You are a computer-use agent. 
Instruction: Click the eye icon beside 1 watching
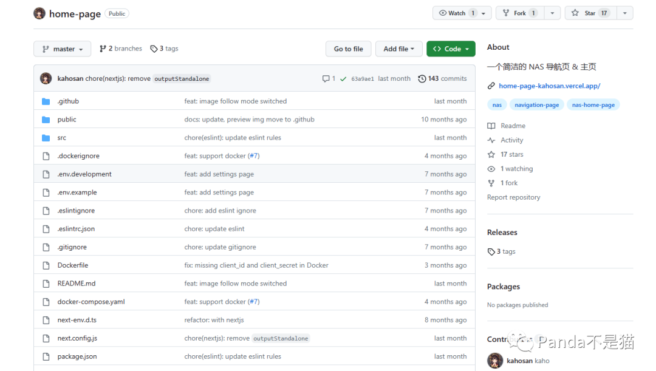click(x=491, y=169)
